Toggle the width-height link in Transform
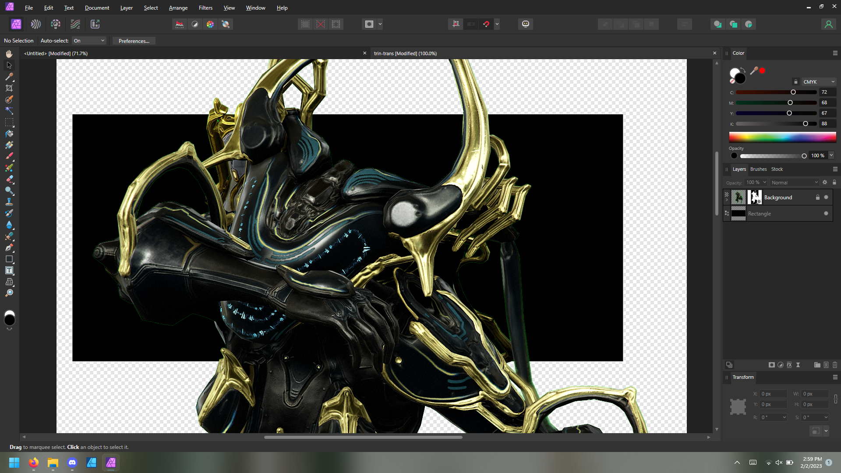Image resolution: width=841 pixels, height=473 pixels. [x=836, y=399]
